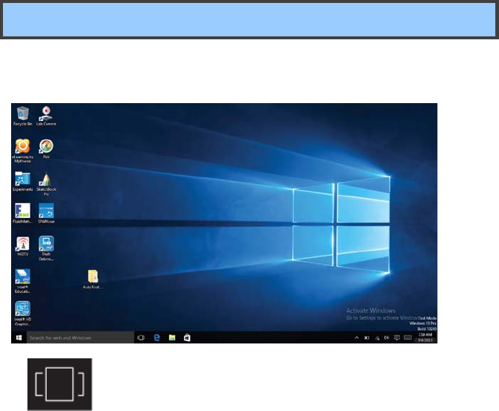
Task: Select the SketchBook Pro shortcut
Action: (x=46, y=184)
